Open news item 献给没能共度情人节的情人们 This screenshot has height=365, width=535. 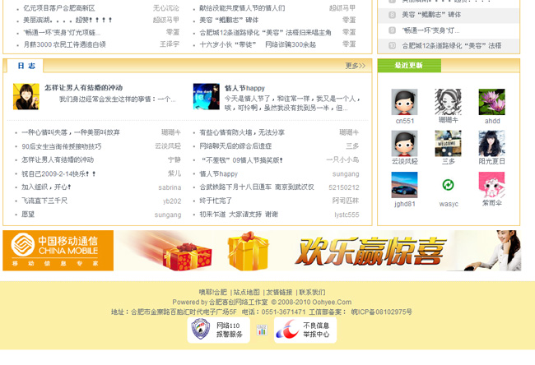point(242,8)
